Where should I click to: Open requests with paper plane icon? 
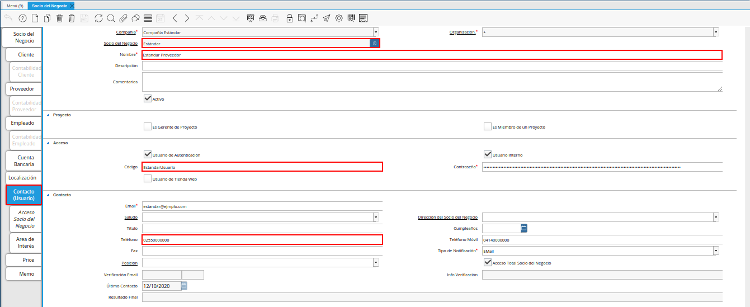coord(326,18)
